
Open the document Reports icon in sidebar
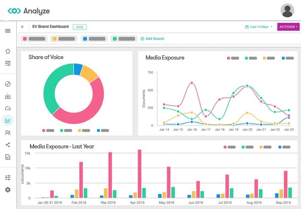(8, 157)
